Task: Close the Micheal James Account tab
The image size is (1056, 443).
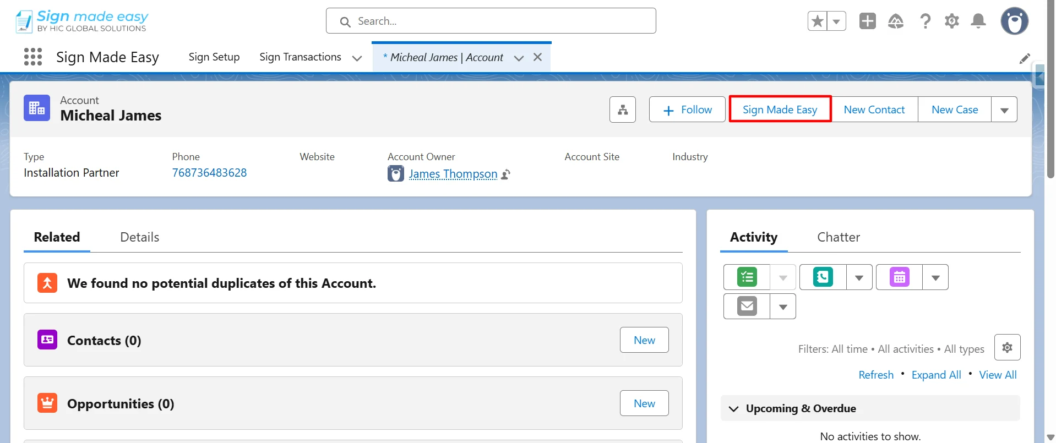Action: click(x=538, y=57)
